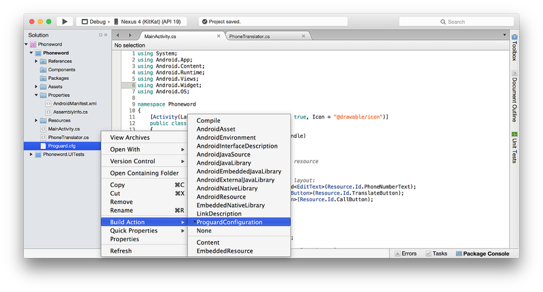Open the document tabs list dropdown arrow
Screen dimensions: 543x292
pyautogui.click(x=504, y=35)
